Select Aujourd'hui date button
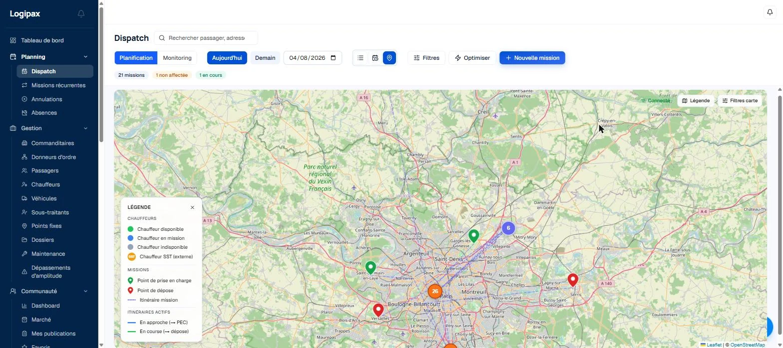The image size is (783, 348). [x=227, y=58]
